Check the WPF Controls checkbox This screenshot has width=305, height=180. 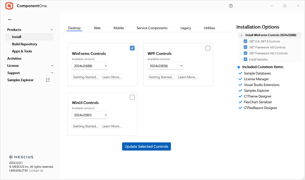[x=208, y=48]
